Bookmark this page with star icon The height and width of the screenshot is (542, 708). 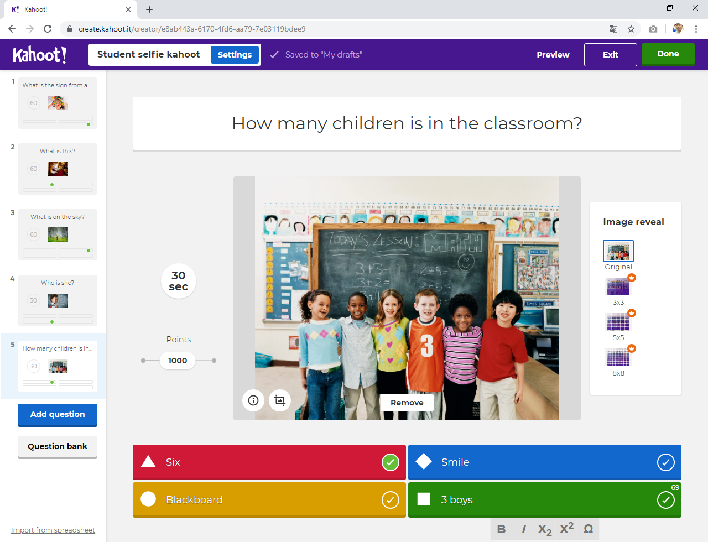point(631,29)
